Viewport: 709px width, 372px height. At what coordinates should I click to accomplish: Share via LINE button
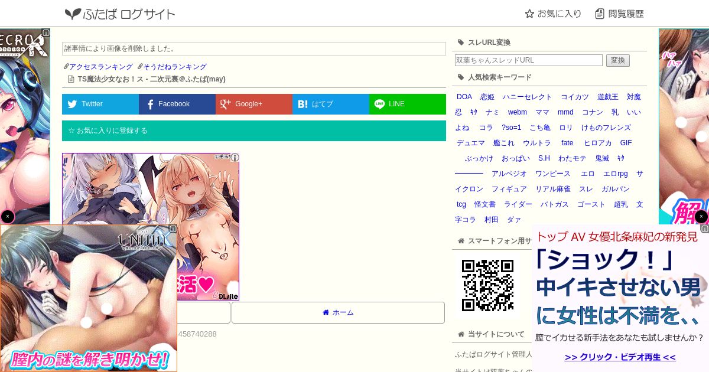[x=408, y=104]
